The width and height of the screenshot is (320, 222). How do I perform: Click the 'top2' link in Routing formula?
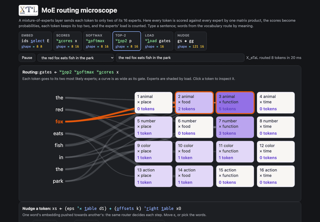65,72
